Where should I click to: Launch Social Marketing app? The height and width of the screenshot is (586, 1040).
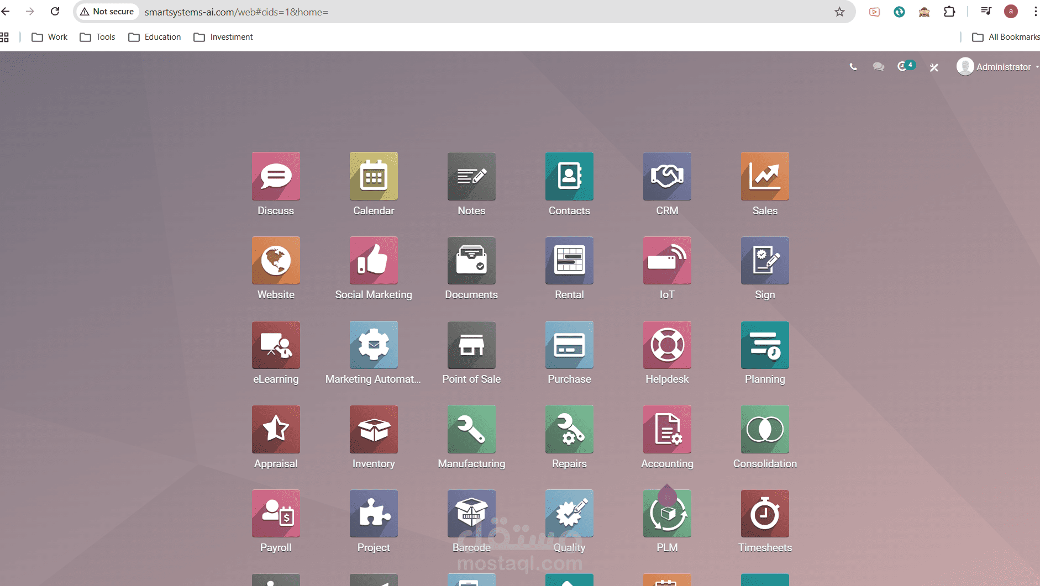(374, 261)
